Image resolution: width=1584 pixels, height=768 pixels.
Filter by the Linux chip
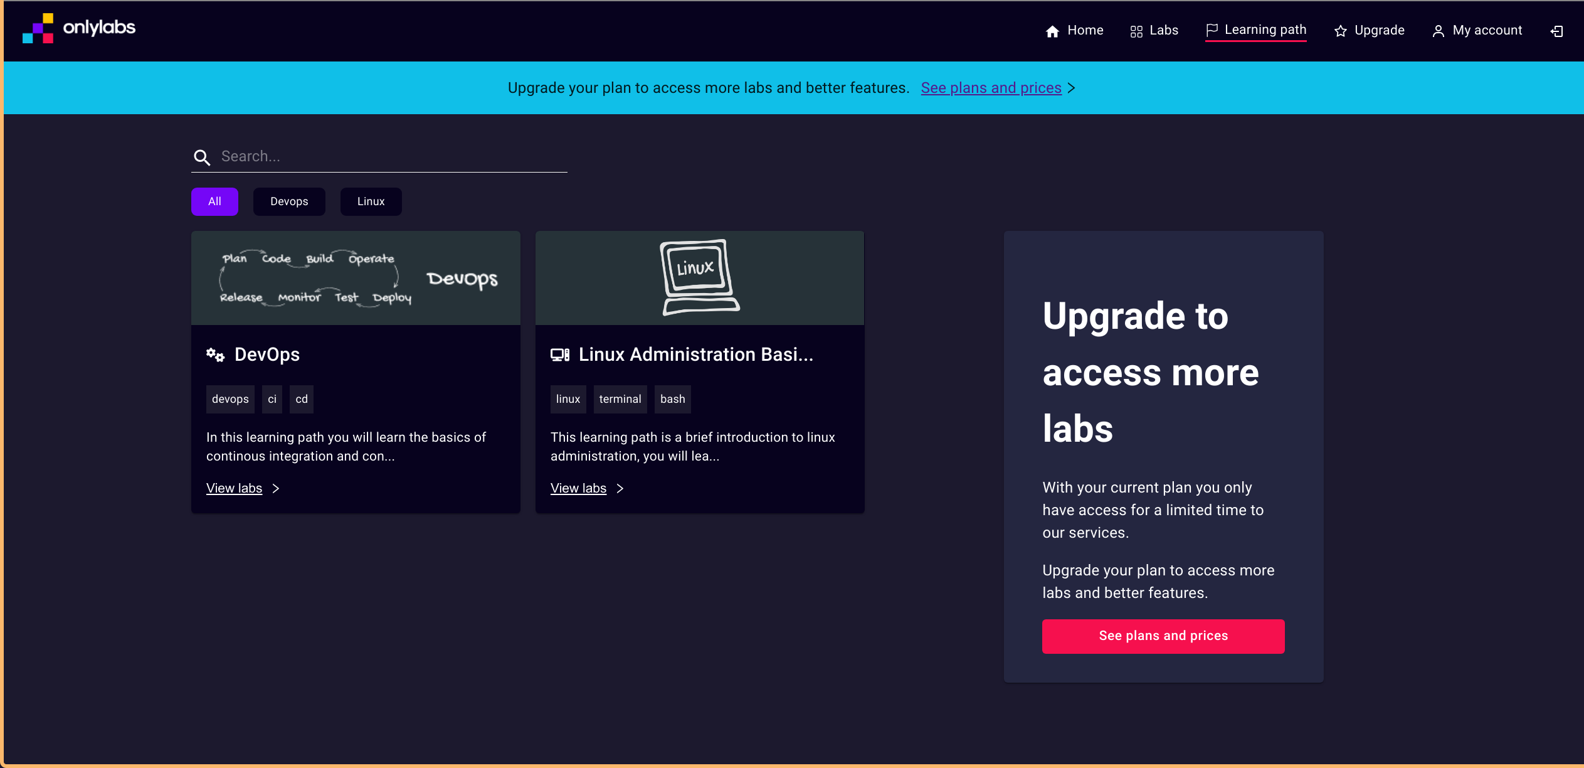[371, 201]
